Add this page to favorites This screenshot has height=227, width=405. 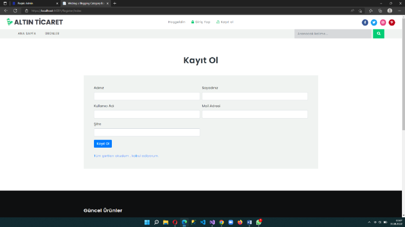click(360, 11)
